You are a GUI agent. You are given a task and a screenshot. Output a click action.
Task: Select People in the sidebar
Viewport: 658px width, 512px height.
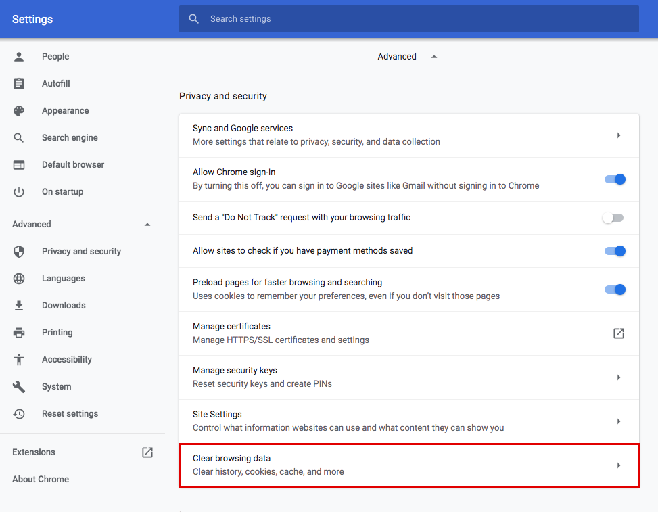[55, 56]
